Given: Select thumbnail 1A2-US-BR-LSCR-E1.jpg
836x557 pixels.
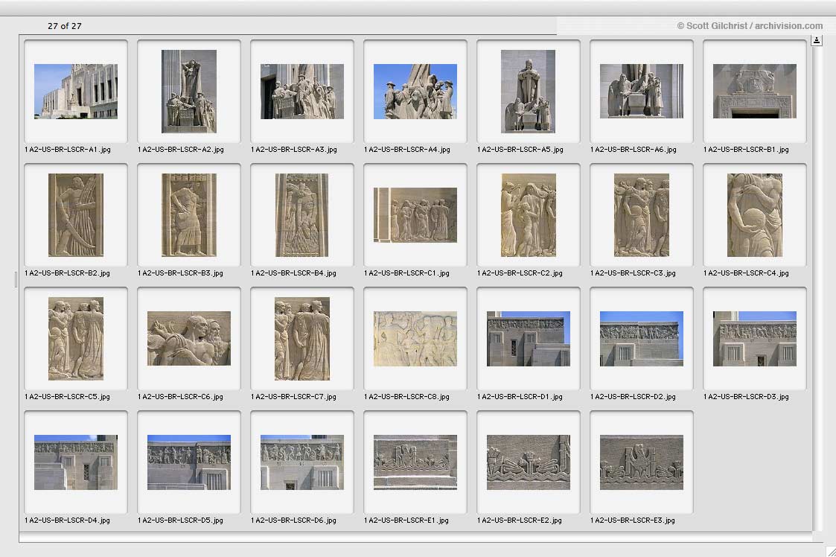Looking at the screenshot, I should point(415,462).
